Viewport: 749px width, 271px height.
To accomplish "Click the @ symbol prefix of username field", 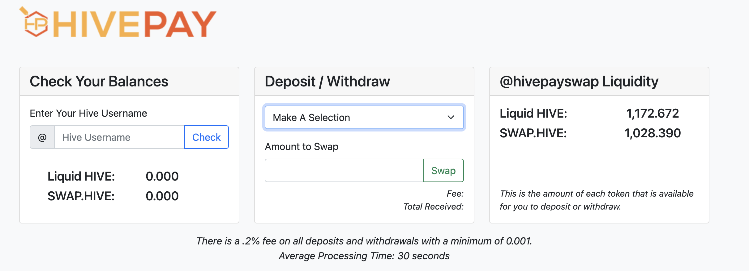I will coord(42,137).
